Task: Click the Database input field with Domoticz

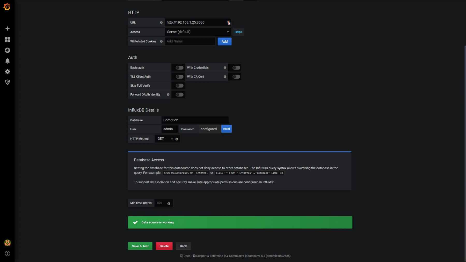Action: tap(195, 120)
